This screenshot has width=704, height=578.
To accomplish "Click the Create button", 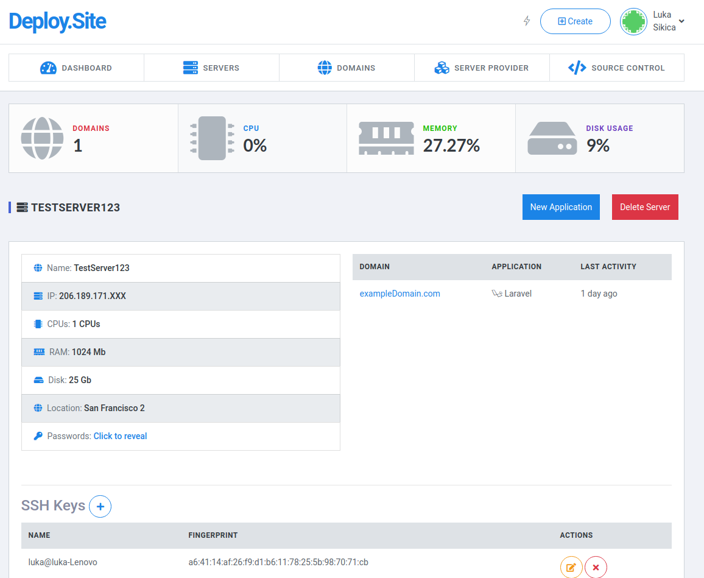I will pyautogui.click(x=575, y=21).
